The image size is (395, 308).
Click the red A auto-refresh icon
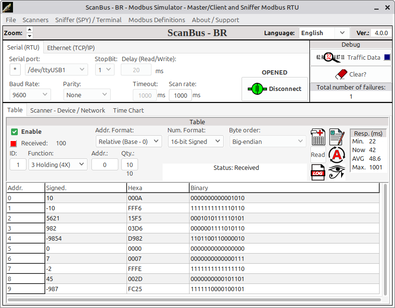coord(337,155)
